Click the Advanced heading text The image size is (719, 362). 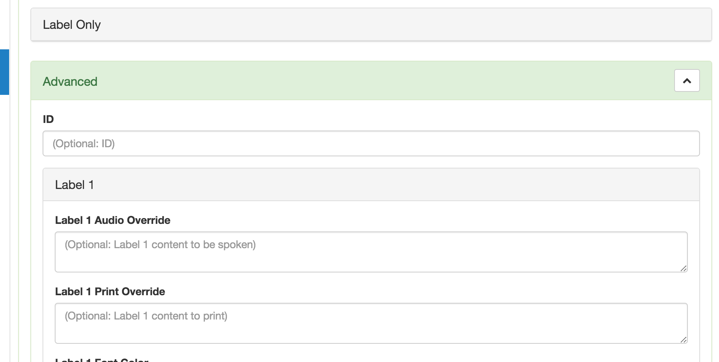[70, 82]
